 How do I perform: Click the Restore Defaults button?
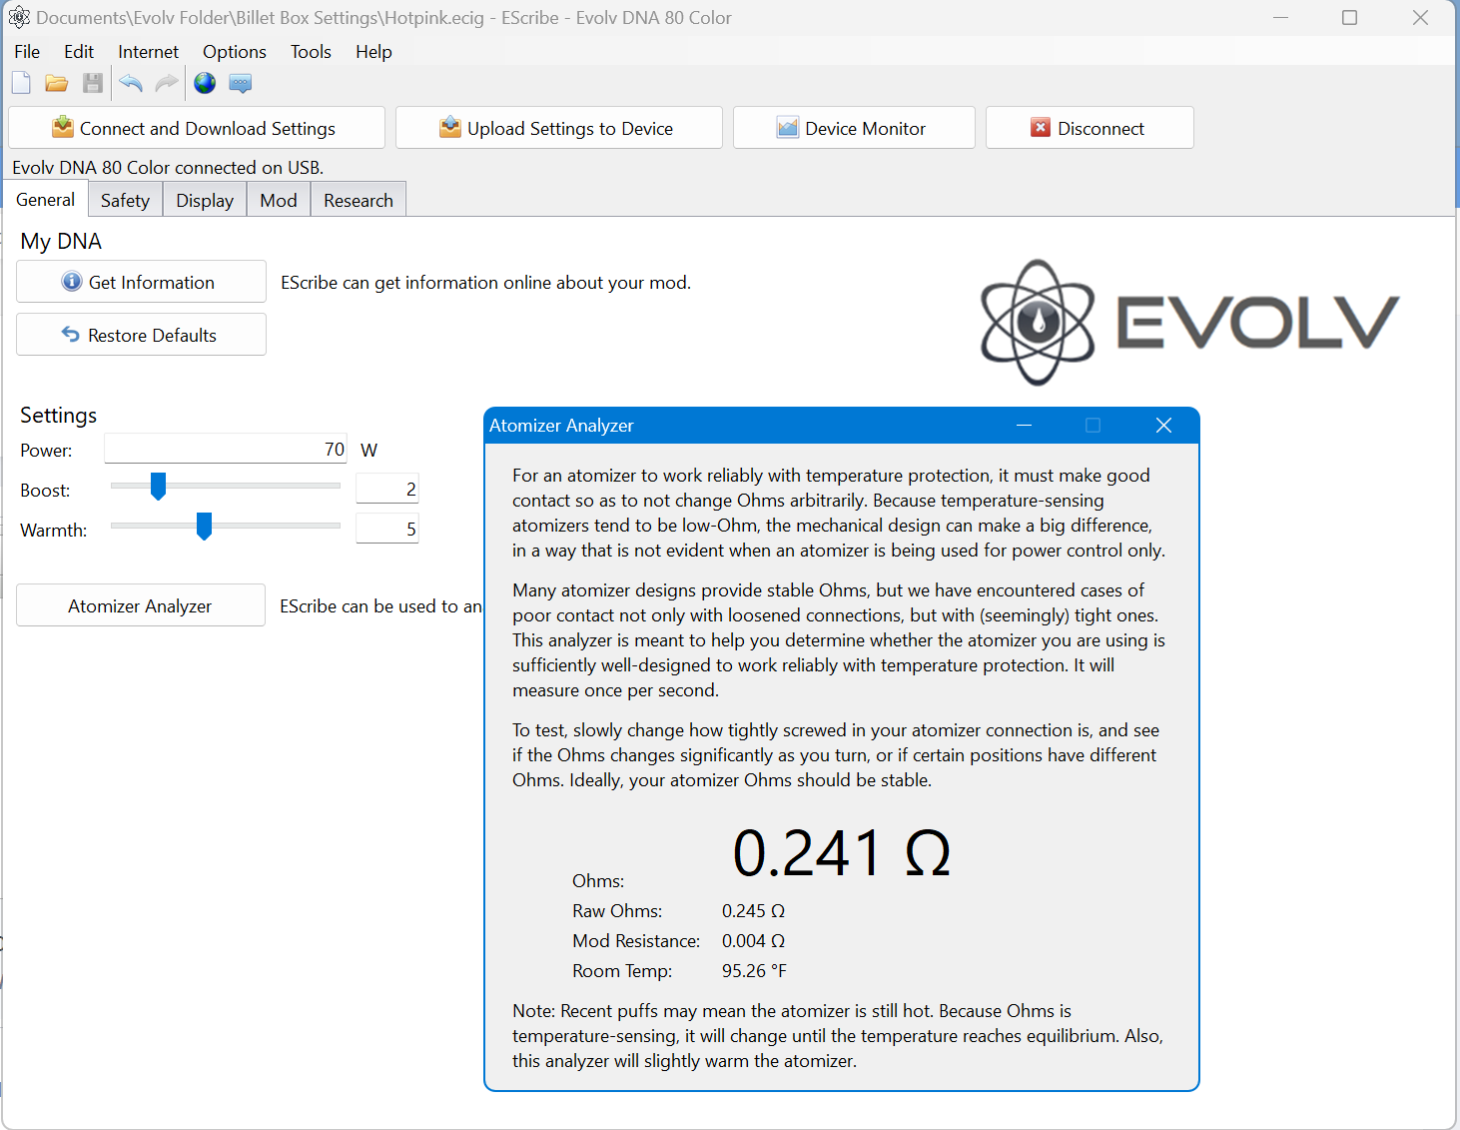[x=141, y=335]
